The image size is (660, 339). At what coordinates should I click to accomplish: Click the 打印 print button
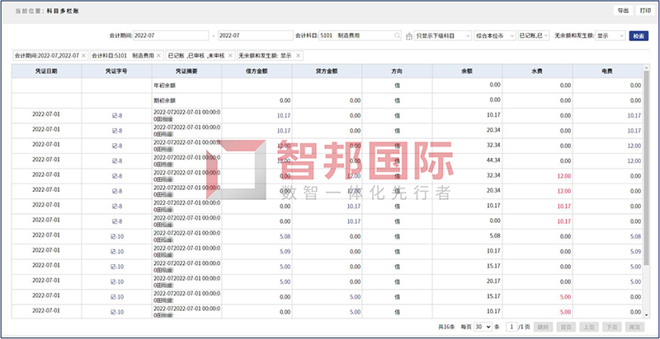(644, 11)
